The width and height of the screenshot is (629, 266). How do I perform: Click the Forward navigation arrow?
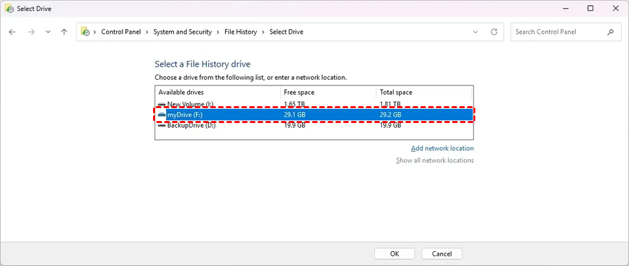pos(30,32)
